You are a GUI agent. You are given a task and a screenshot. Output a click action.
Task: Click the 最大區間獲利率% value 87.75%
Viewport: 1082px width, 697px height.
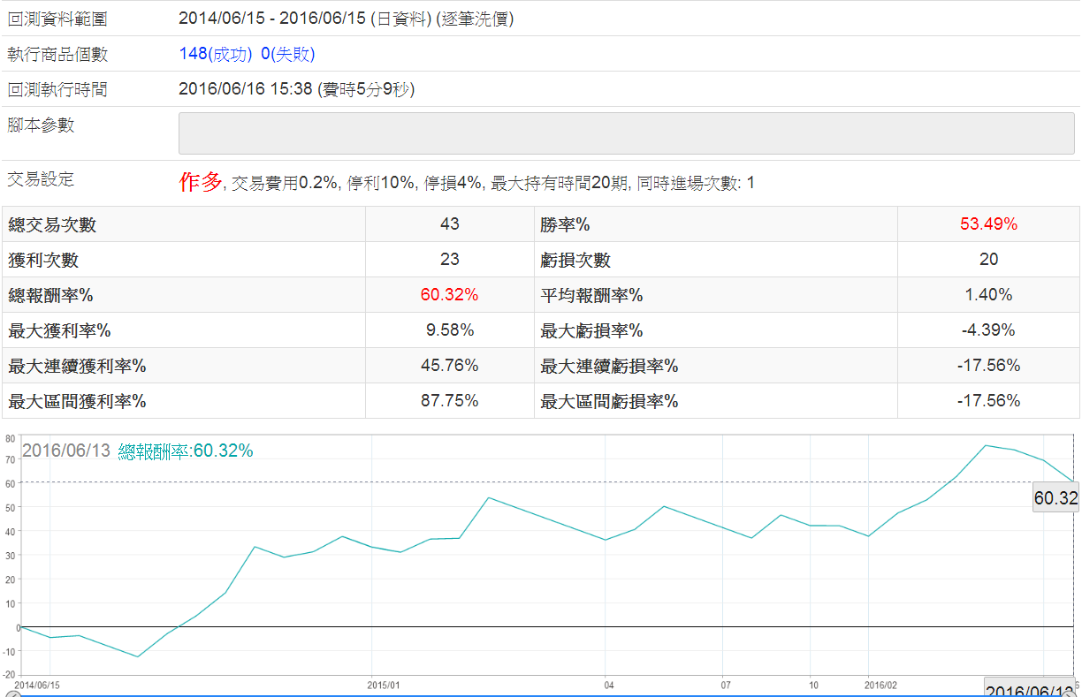(x=449, y=401)
